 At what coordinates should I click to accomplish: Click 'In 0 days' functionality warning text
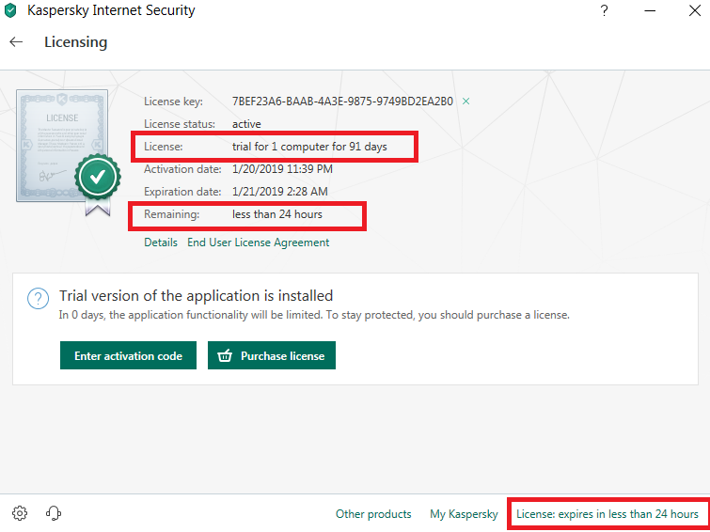[314, 315]
